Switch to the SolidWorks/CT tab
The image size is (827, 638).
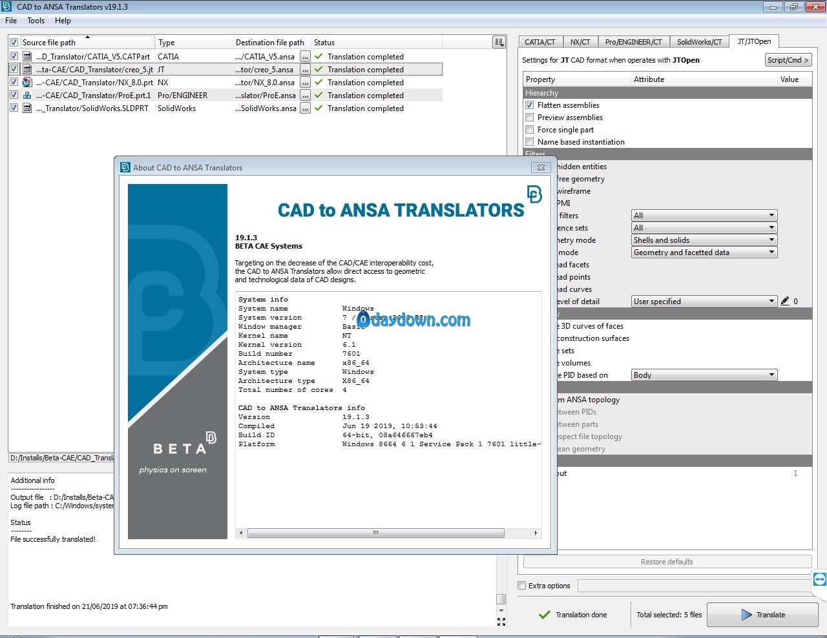tap(699, 42)
